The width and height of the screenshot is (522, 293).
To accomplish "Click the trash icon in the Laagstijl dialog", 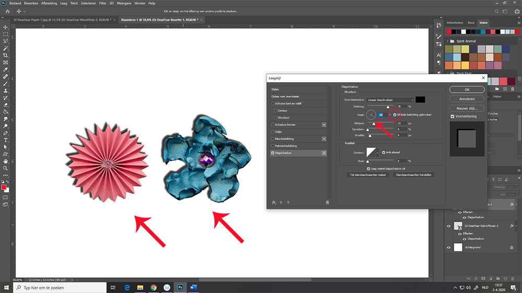I will 327,202.
